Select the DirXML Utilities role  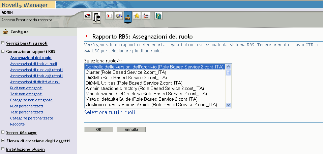(155, 83)
